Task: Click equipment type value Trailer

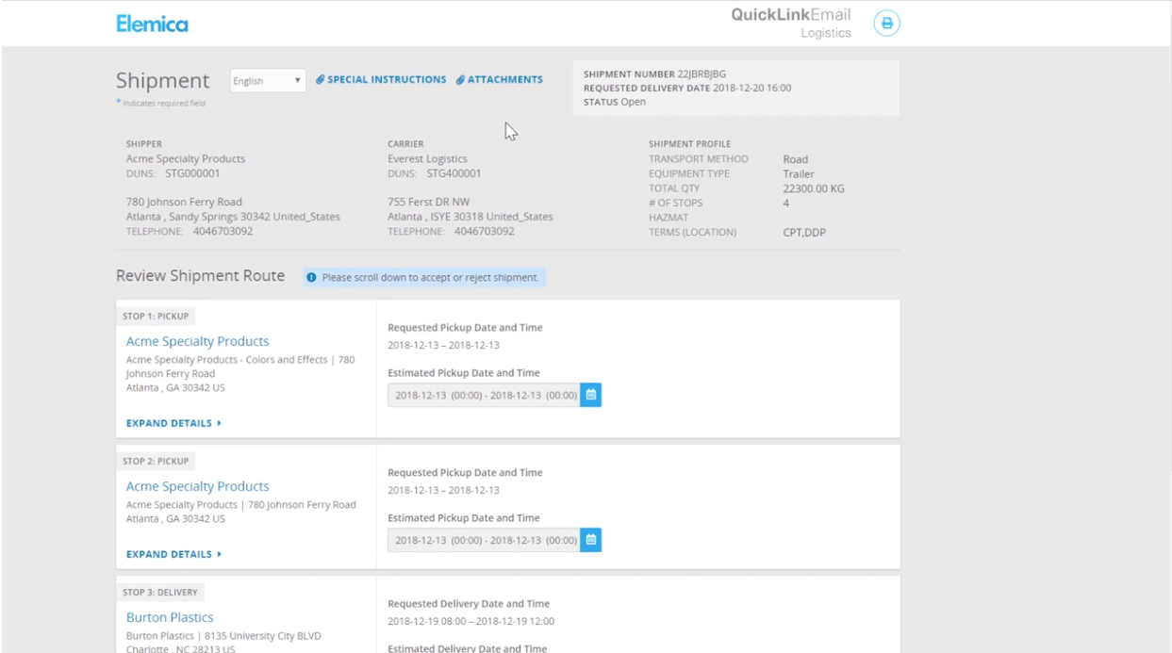Action: pos(799,173)
